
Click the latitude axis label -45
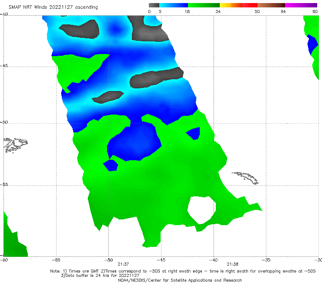click(4, 66)
